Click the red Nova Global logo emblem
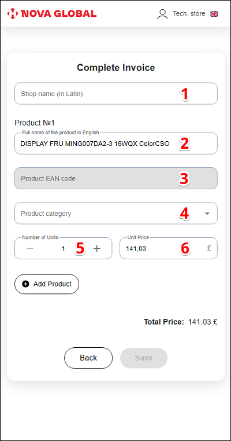This screenshot has width=231, height=441. point(13,13)
